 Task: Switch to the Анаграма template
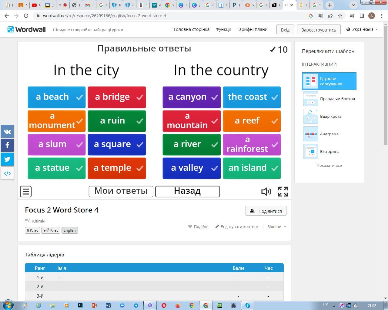coord(329,134)
